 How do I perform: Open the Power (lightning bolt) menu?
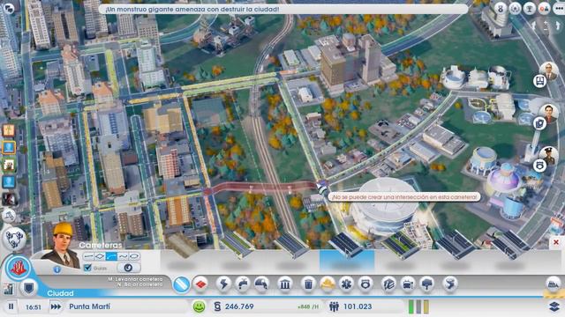[223, 284]
